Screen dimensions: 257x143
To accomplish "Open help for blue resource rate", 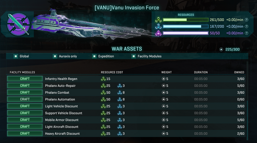I will [x=246, y=26].
